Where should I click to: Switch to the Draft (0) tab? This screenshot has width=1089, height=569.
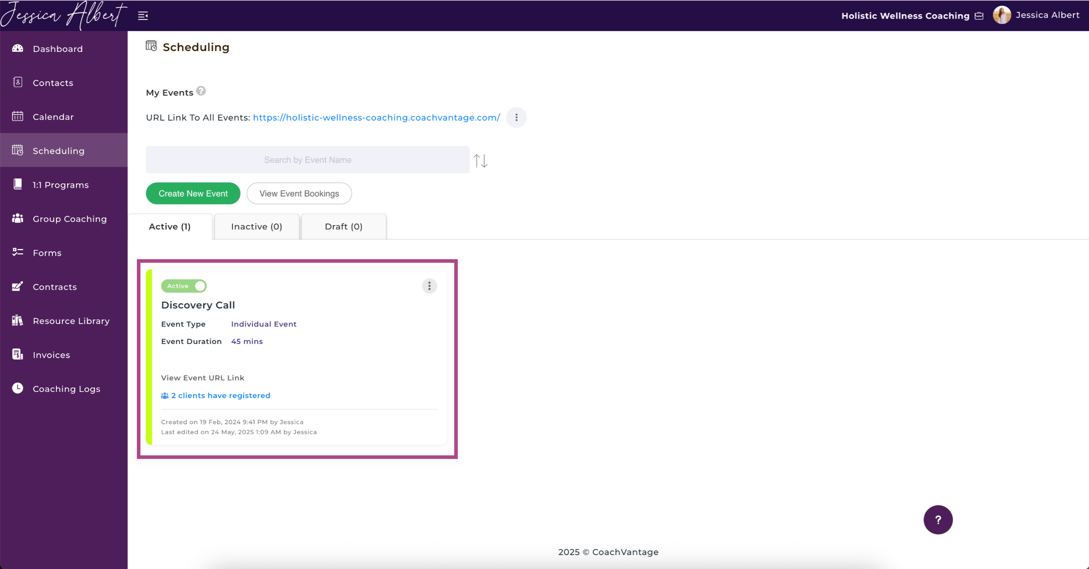coord(344,226)
